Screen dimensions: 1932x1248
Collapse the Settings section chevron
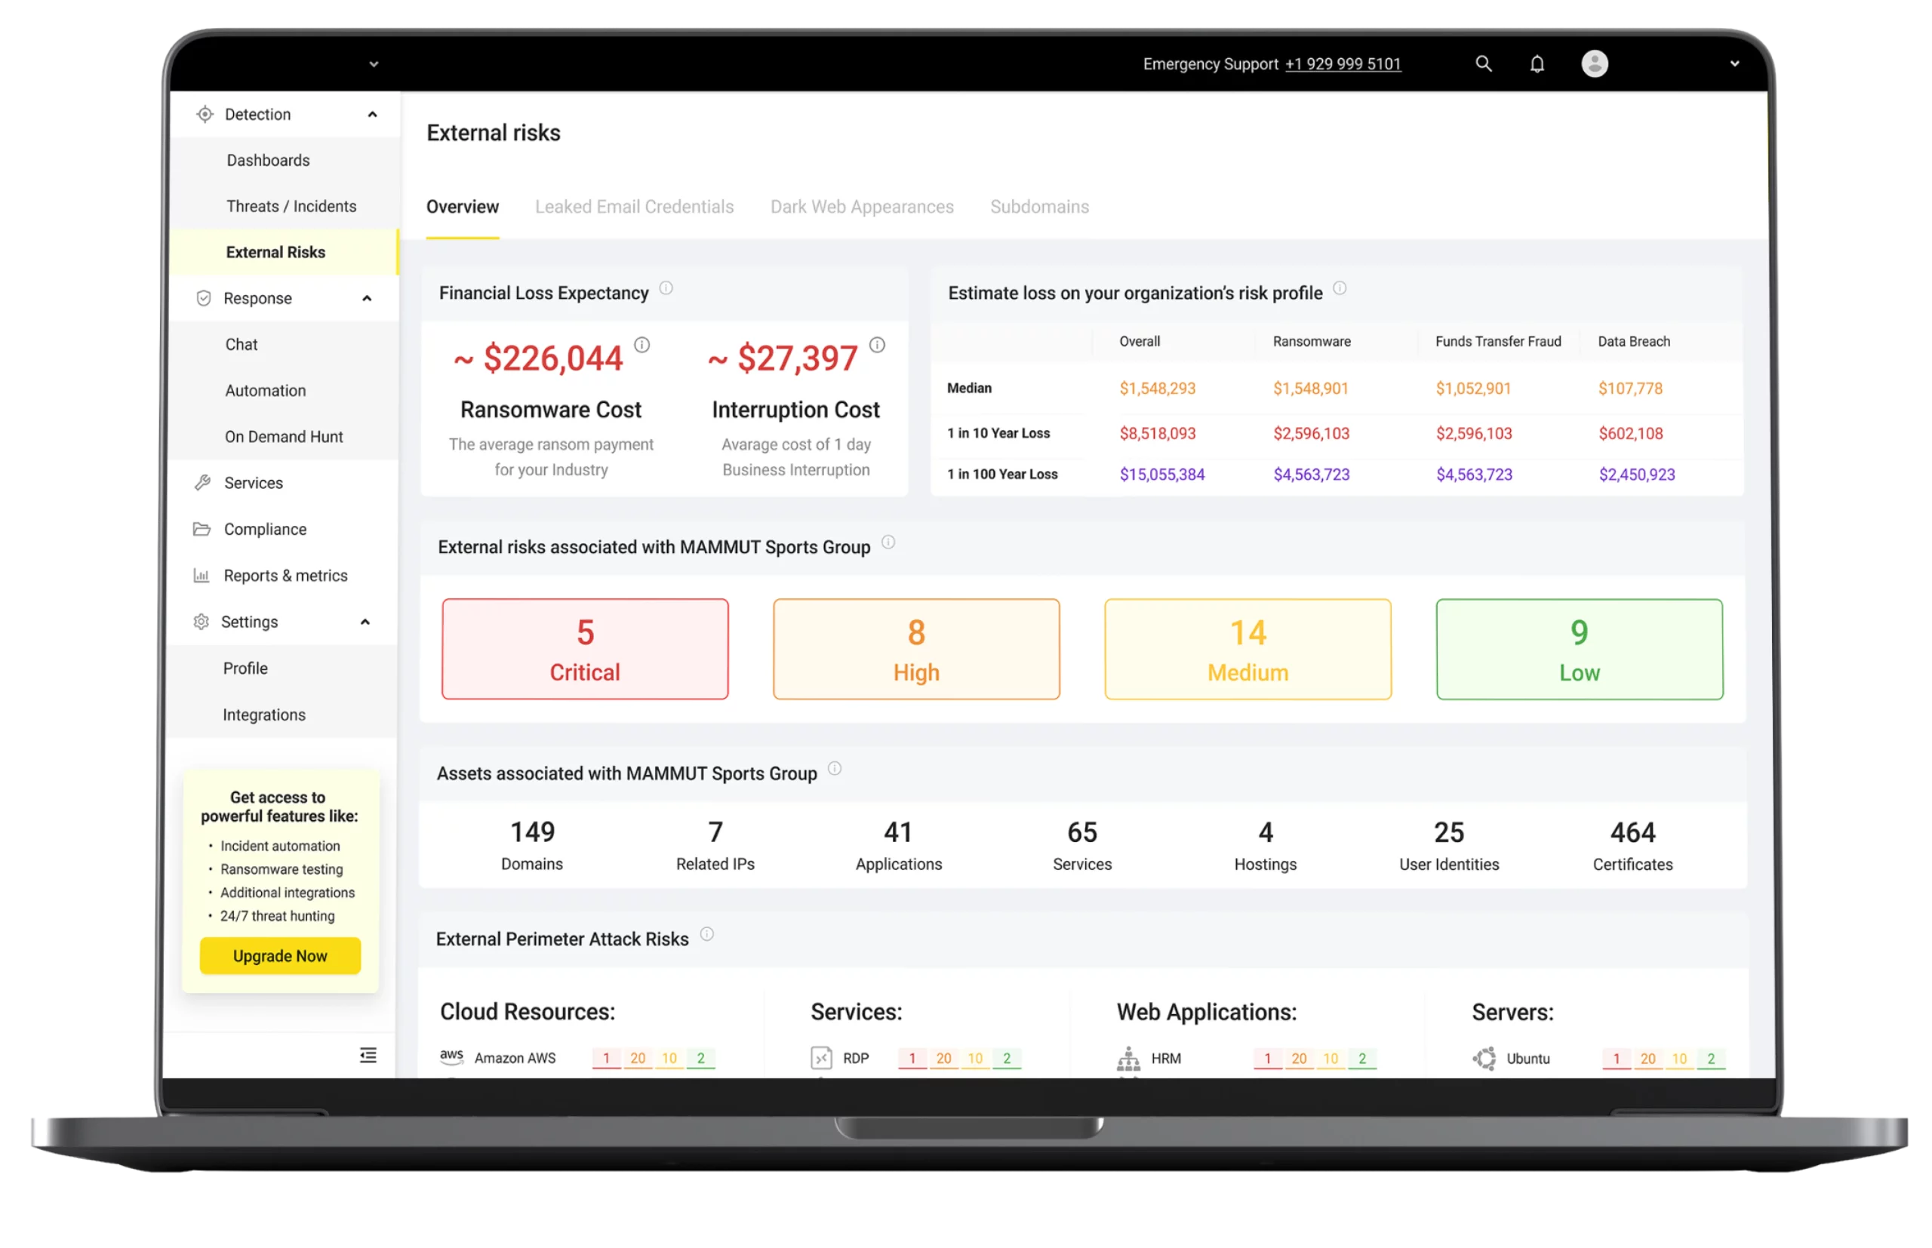365,622
